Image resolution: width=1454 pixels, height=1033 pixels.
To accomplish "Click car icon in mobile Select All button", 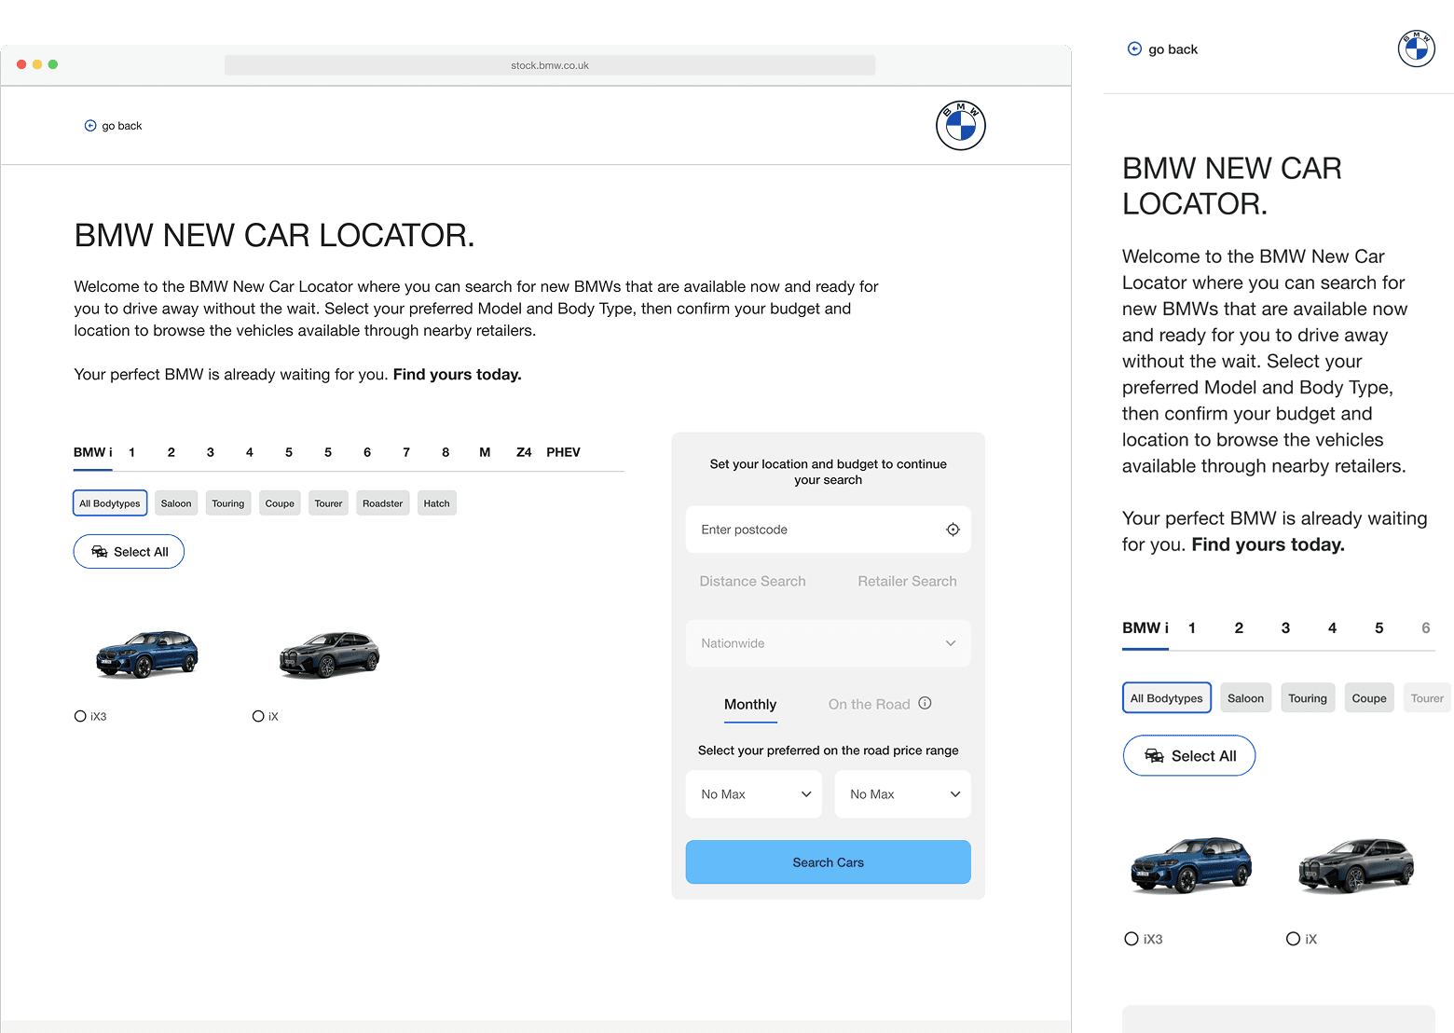I will pyautogui.click(x=1154, y=756).
